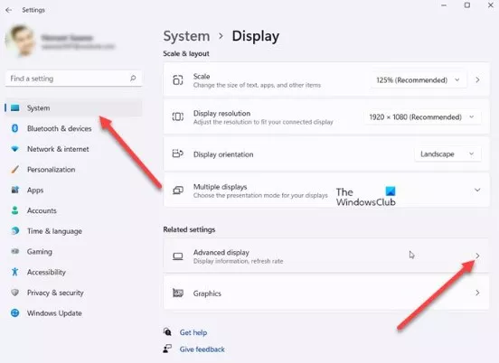Click the Multiple displays label
Screen dimensions: 499x363
click(x=221, y=187)
